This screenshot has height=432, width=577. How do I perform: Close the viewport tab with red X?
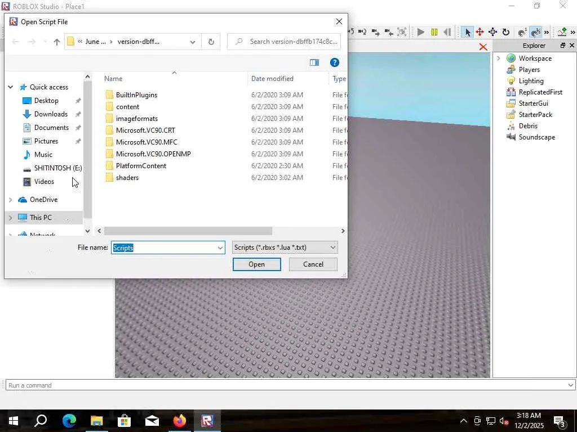pos(483,47)
